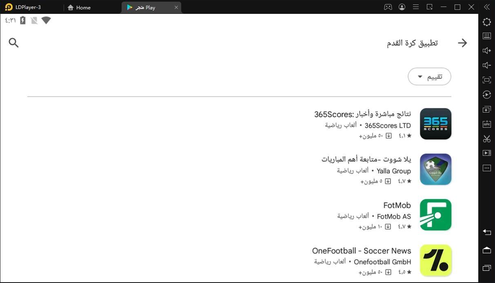The width and height of the screenshot is (495, 283).
Task: Open keyboard mapping icon in sidebar
Action: 486,36
